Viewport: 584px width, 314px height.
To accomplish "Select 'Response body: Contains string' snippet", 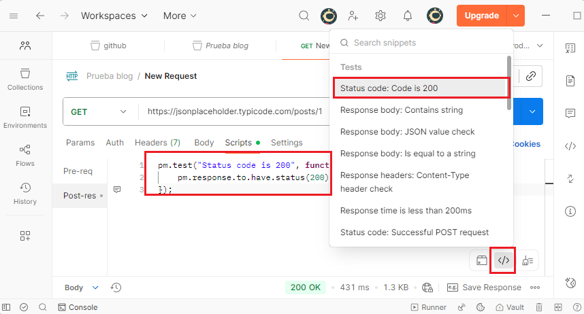I will tap(402, 110).
